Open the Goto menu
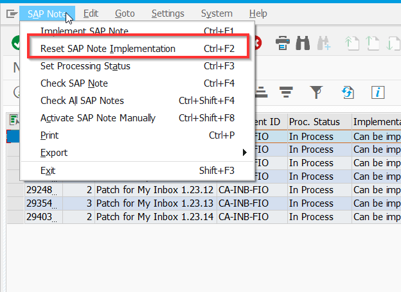This screenshot has width=401, height=292. pos(125,13)
